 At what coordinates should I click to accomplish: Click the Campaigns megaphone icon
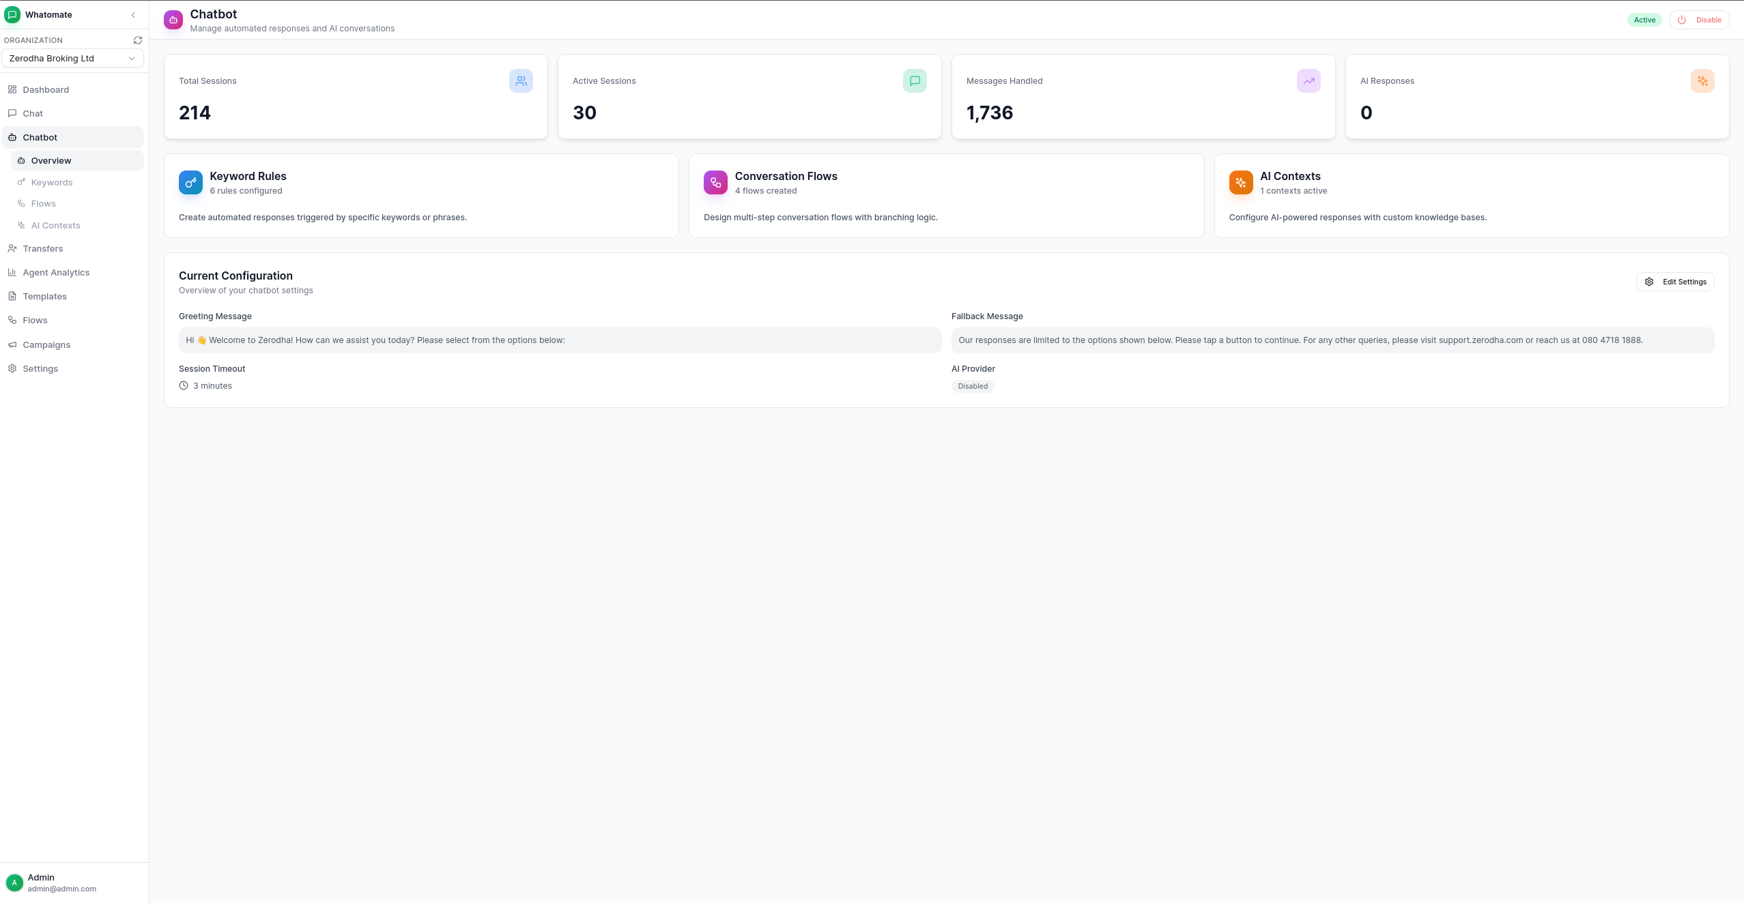[x=12, y=344]
